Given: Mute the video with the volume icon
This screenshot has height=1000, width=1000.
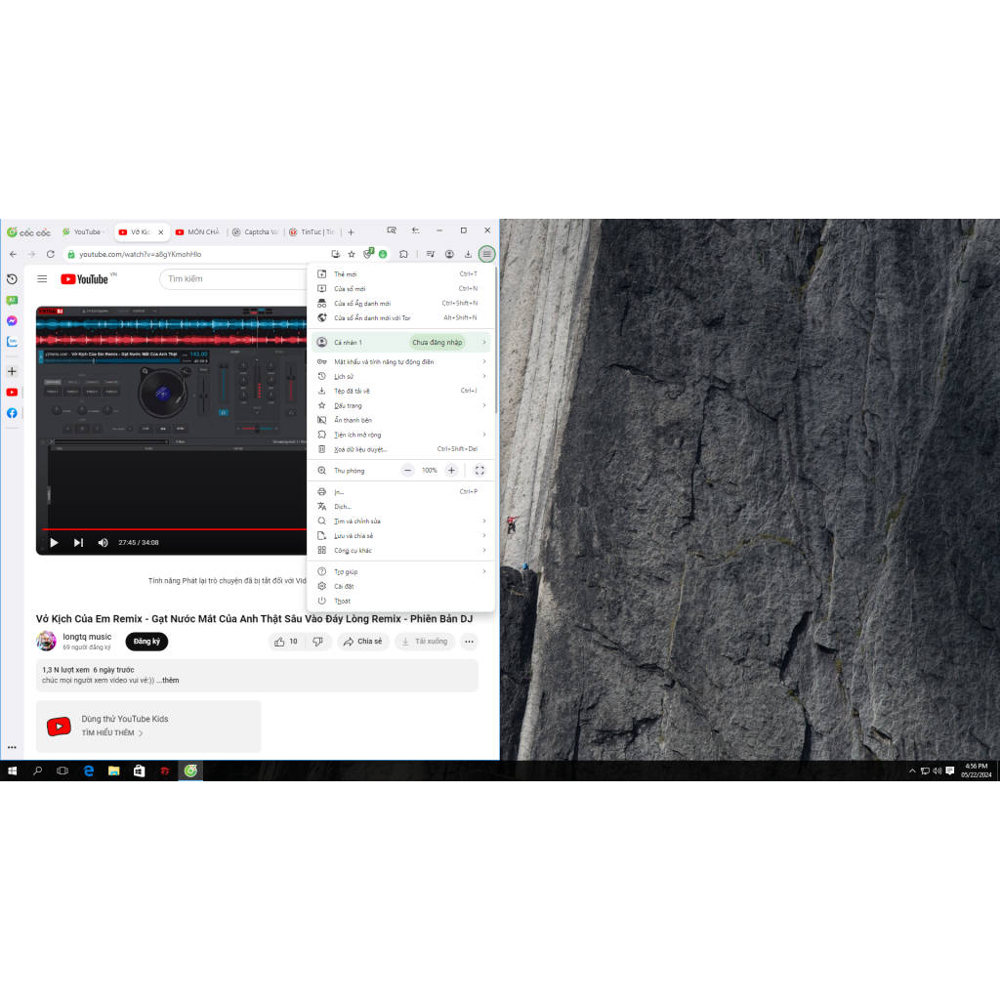Looking at the screenshot, I should 102,542.
